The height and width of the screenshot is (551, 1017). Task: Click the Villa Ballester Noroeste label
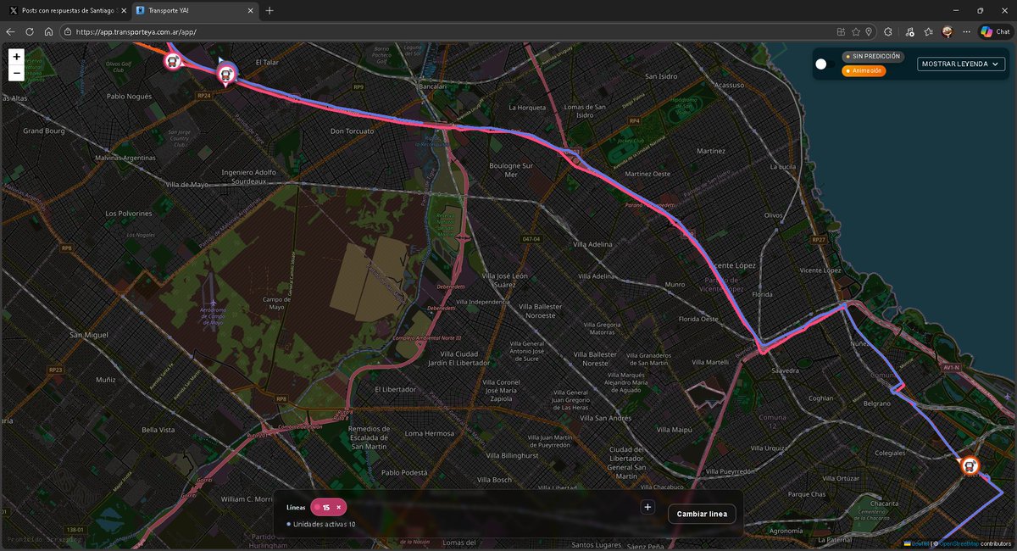coord(540,309)
